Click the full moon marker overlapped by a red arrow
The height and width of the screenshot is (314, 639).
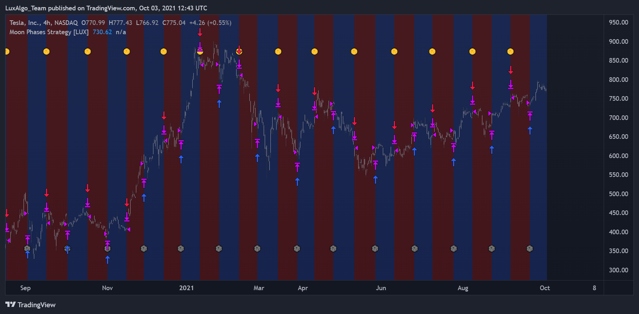[239, 52]
